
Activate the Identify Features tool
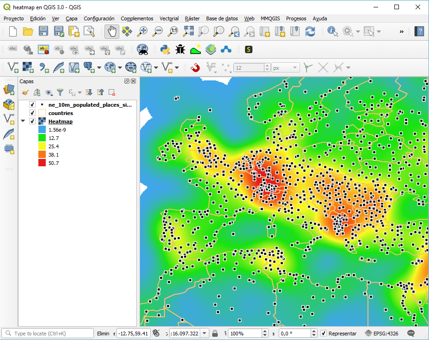click(x=332, y=32)
